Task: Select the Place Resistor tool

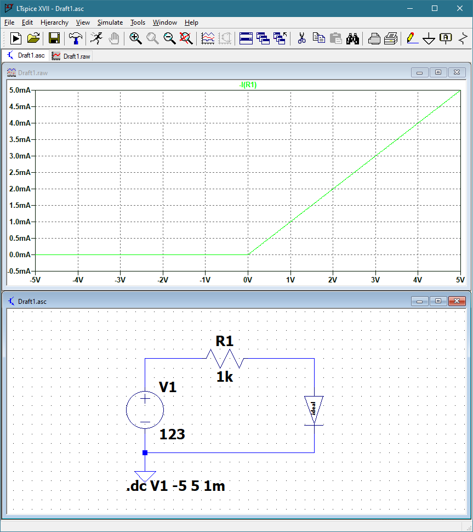Action: point(463,38)
